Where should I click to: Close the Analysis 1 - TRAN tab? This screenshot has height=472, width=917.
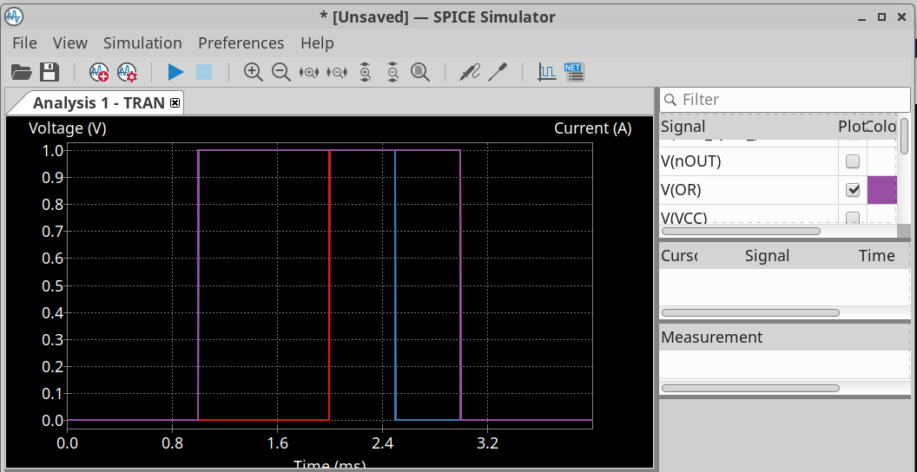[x=175, y=102]
